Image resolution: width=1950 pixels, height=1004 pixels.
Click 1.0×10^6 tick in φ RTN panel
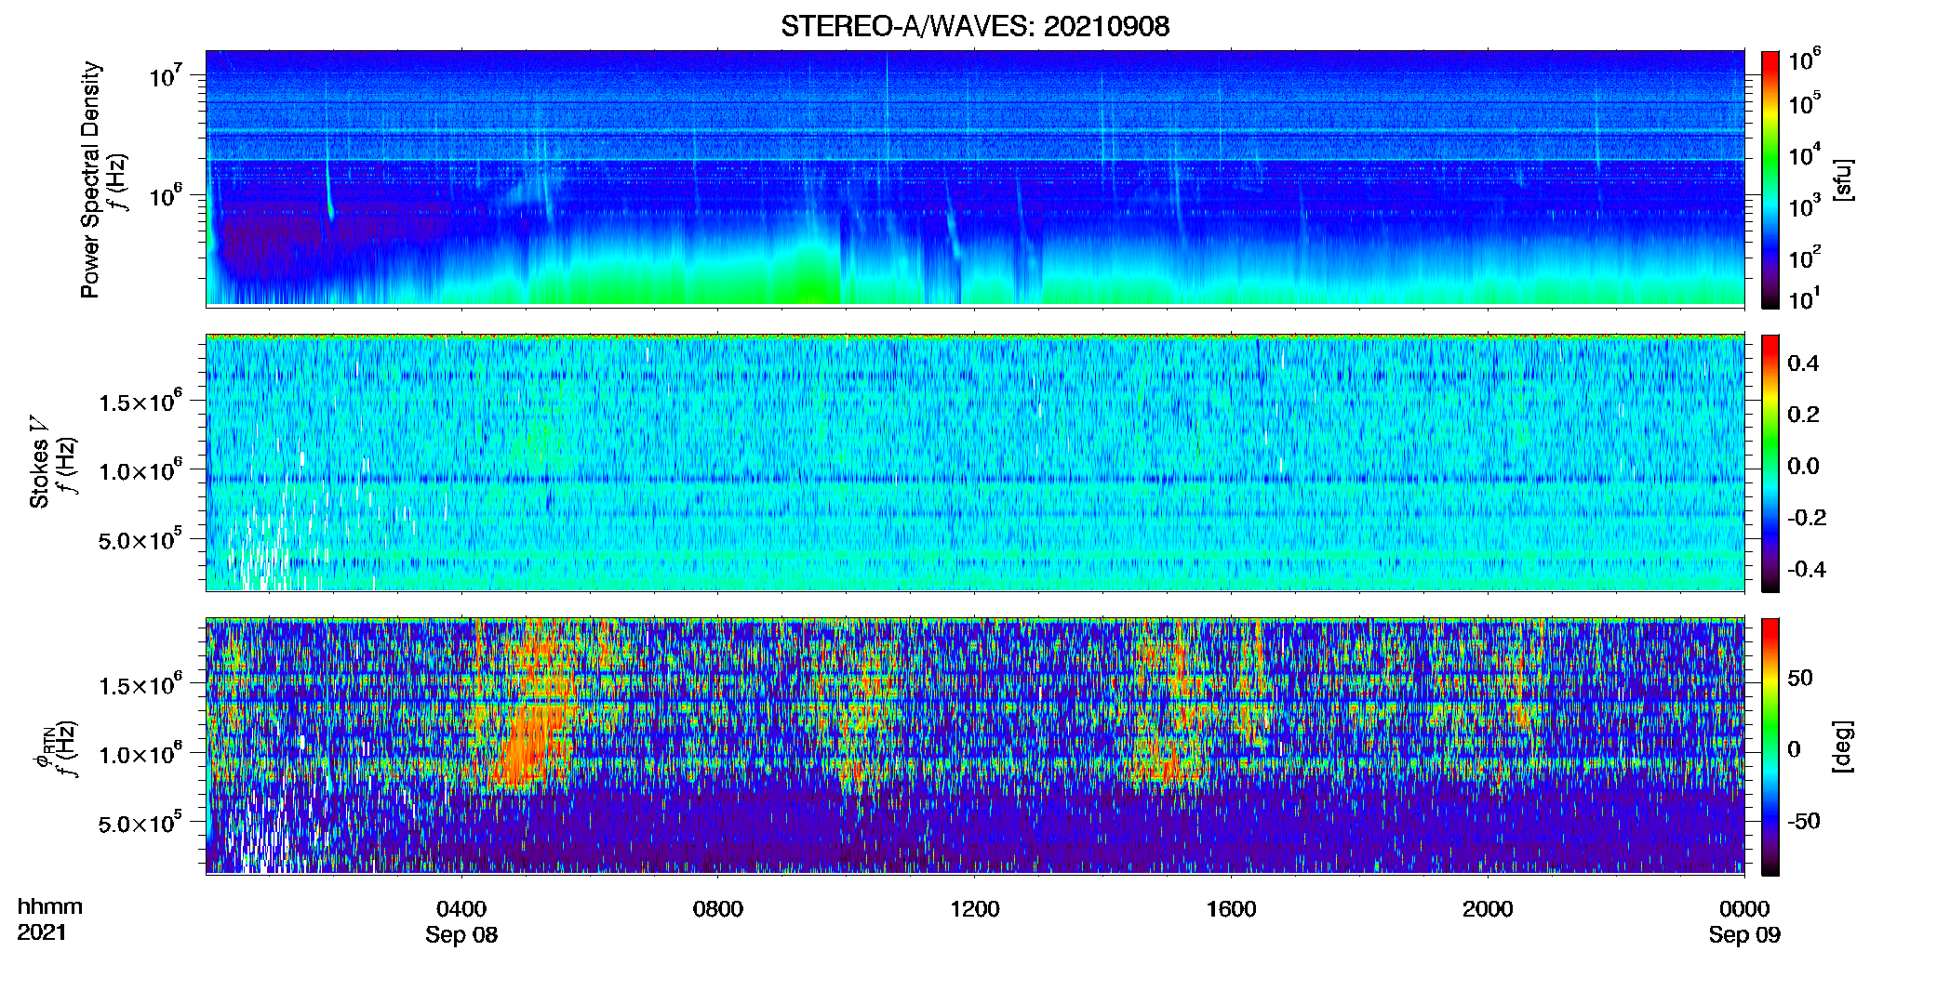pos(140,754)
